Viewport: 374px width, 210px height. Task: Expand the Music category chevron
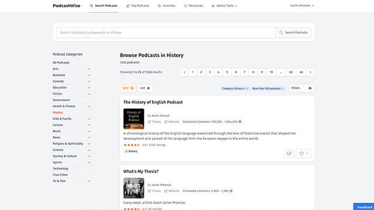(x=89, y=131)
